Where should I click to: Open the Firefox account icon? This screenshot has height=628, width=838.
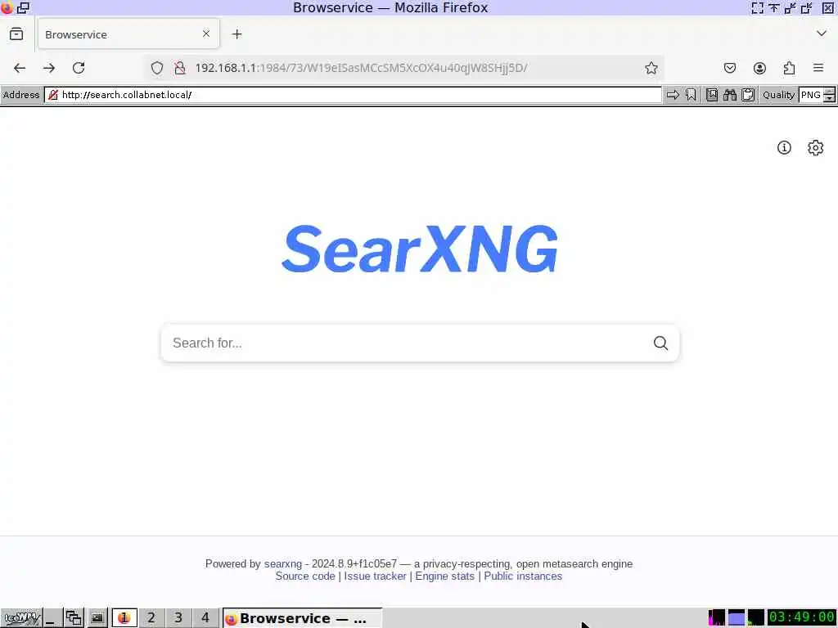tap(759, 68)
